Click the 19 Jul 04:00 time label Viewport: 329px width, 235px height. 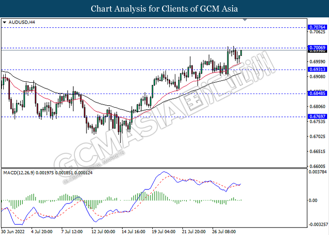[164, 232]
